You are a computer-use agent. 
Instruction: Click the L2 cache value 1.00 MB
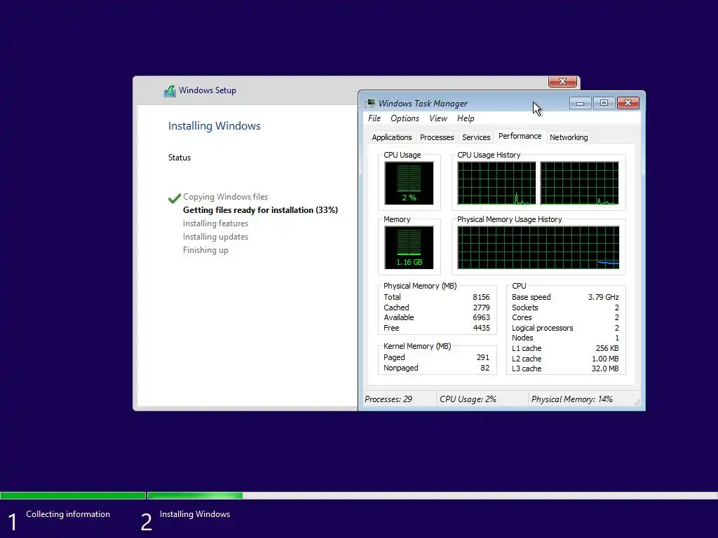pos(605,359)
